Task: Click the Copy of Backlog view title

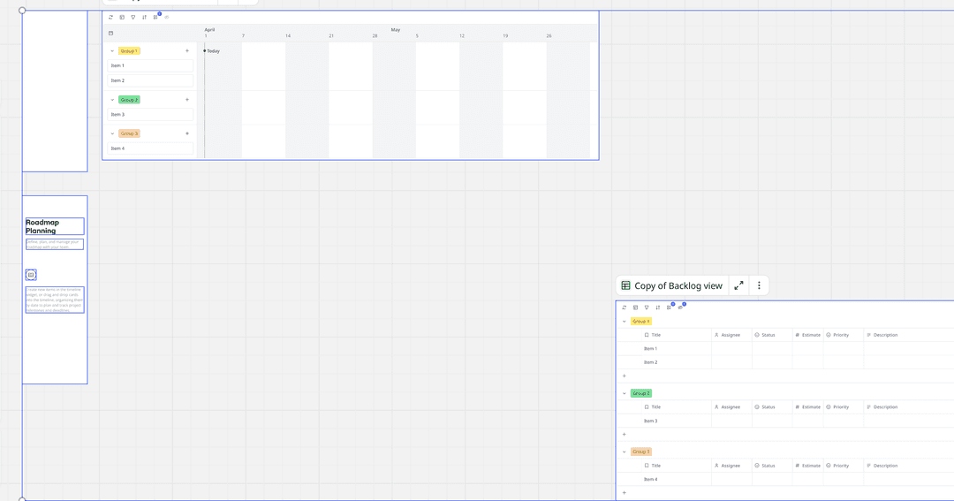Action: 678,285
